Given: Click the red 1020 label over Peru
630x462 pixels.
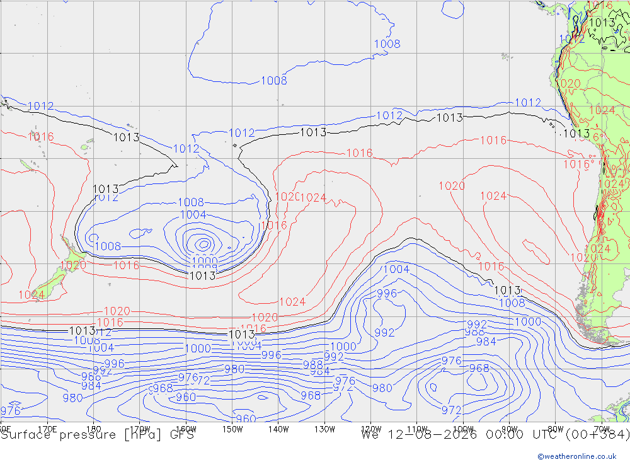Looking at the screenshot, I should pos(570,84).
